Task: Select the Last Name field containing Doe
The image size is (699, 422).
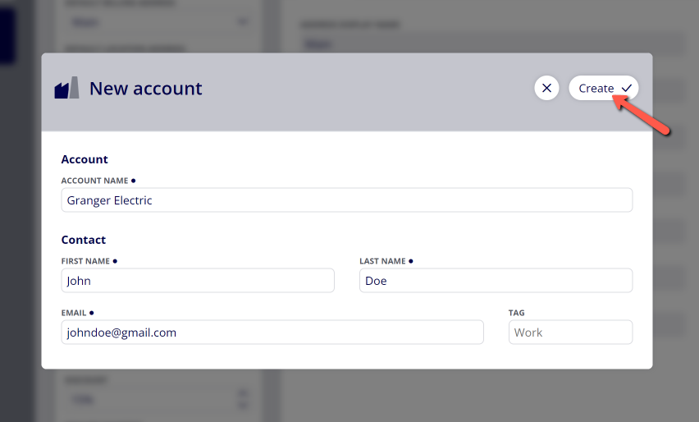Action: (x=496, y=280)
